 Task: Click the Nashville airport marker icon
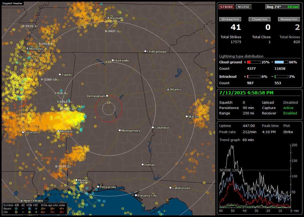click(x=108, y=18)
